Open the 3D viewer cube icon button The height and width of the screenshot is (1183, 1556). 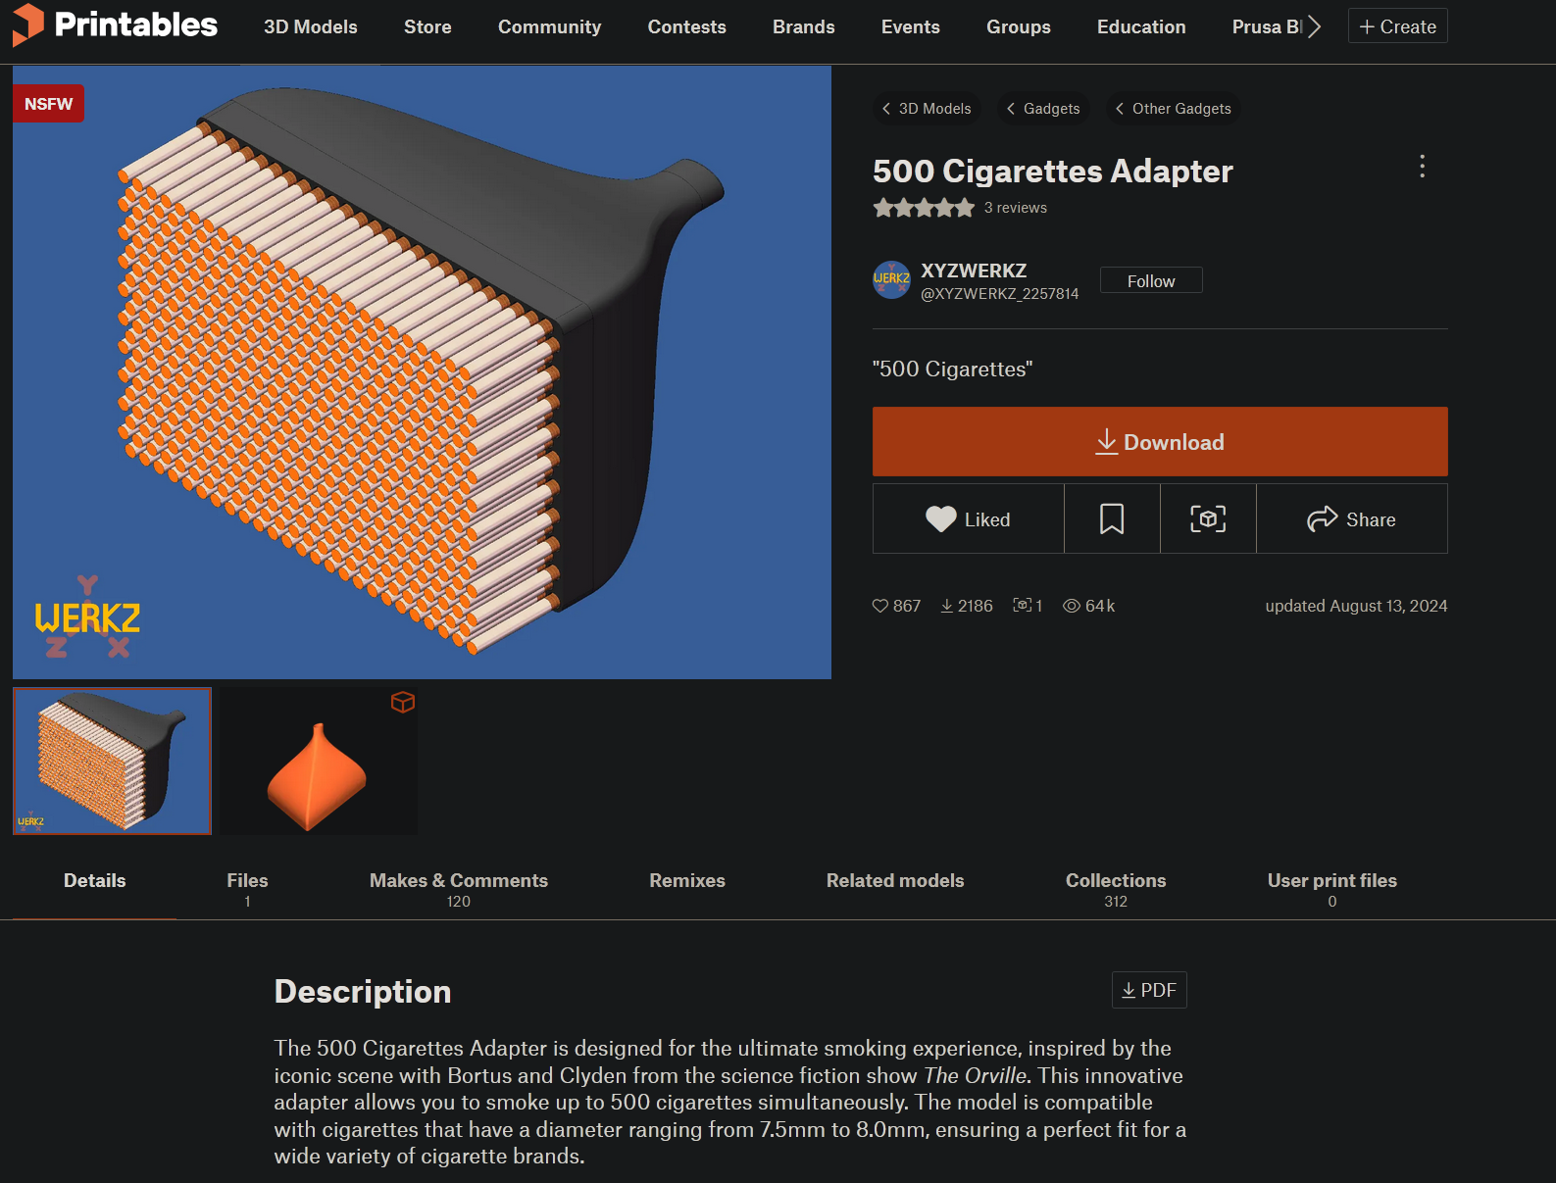(1208, 518)
